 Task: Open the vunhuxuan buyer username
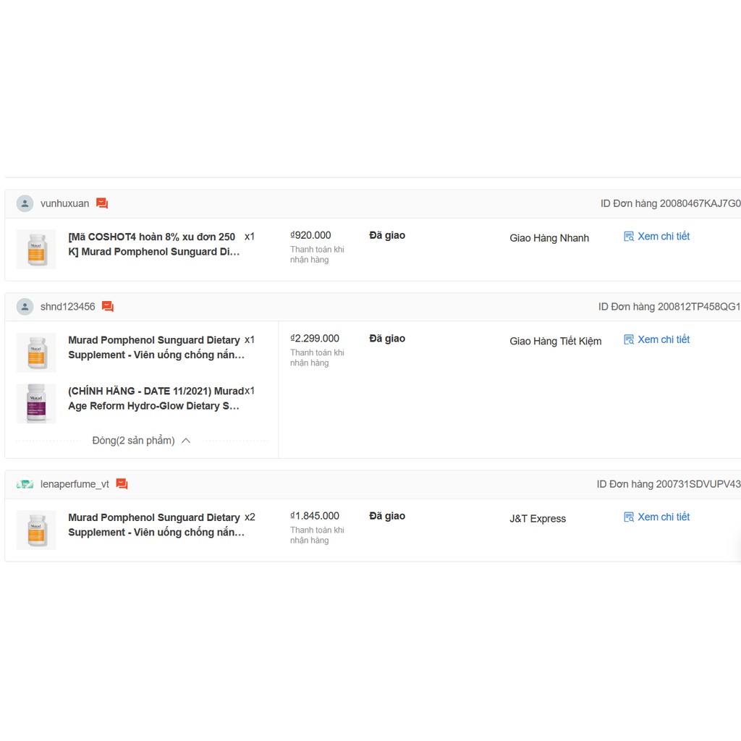65,204
